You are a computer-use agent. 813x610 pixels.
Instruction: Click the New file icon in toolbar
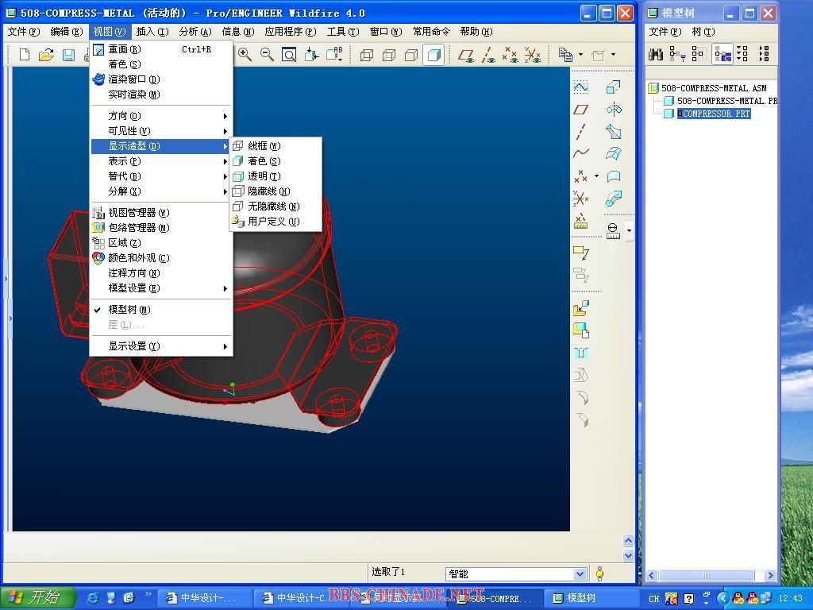(25, 54)
